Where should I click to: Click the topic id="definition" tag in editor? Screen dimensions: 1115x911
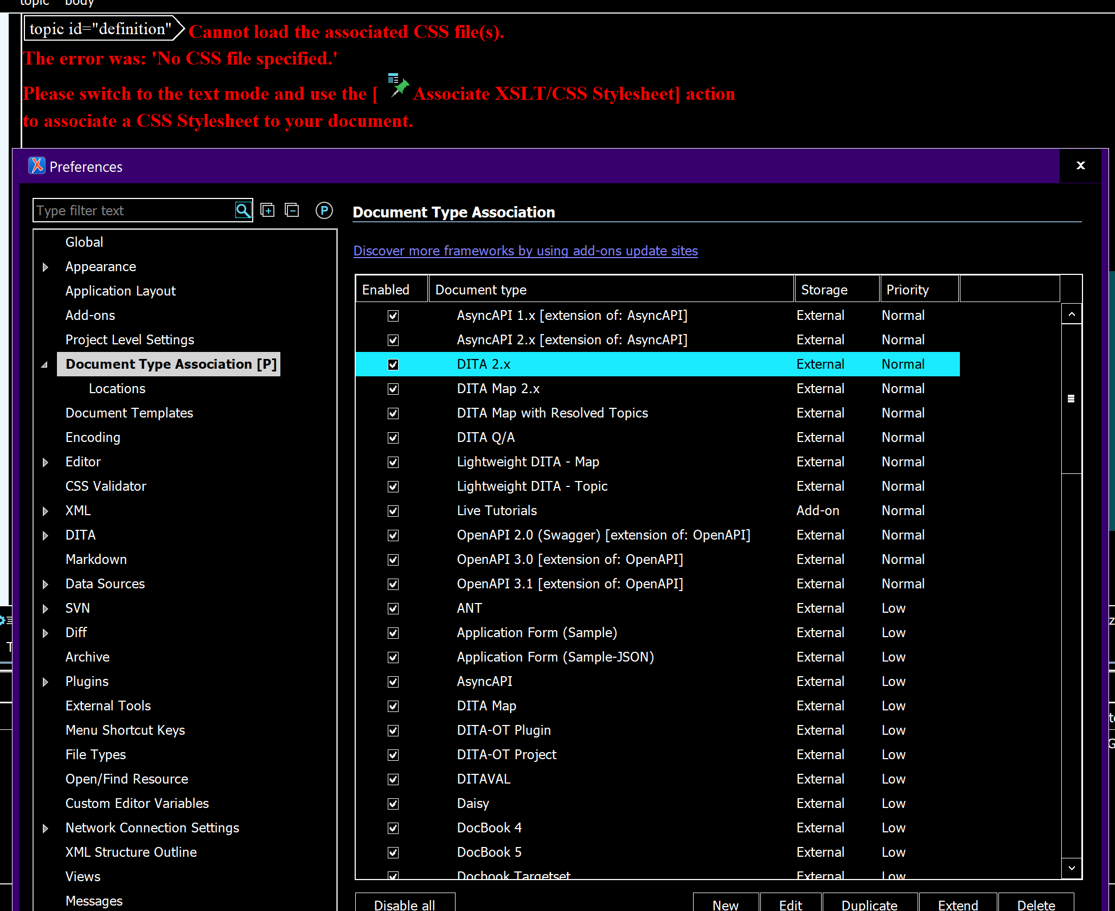[104, 28]
